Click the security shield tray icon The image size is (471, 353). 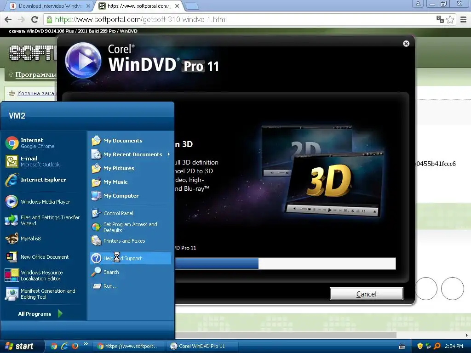[x=420, y=346]
